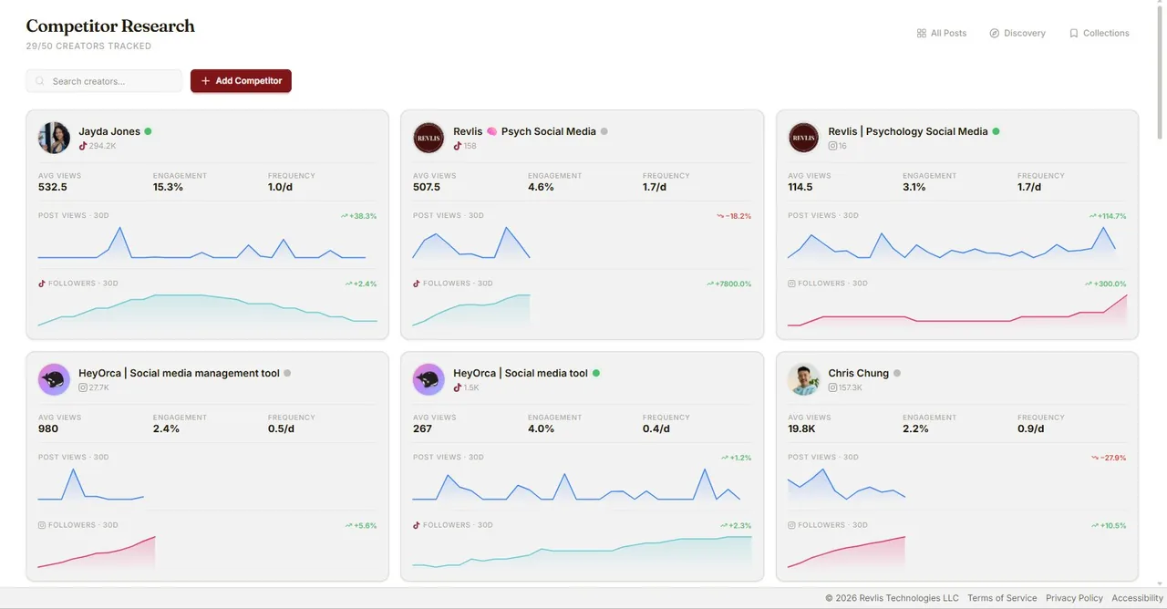The height and width of the screenshot is (609, 1167).
Task: Click the All Posts grid icon
Action: tap(921, 33)
